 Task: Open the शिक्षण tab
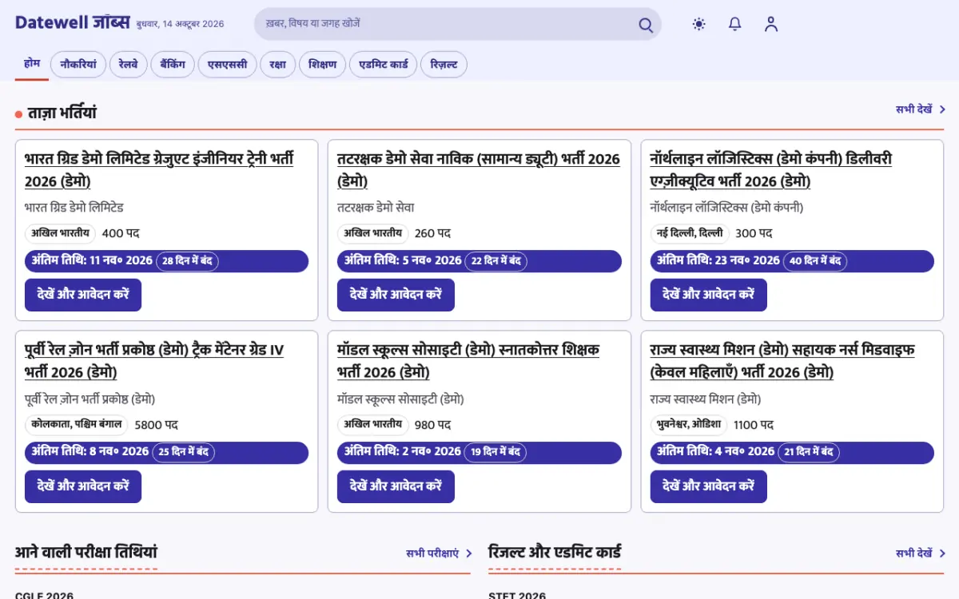[x=323, y=65]
